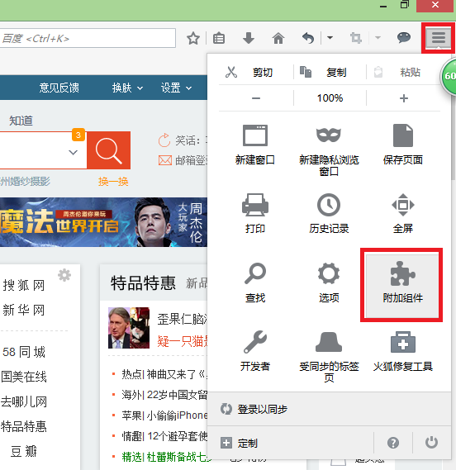Screen dimensions: 456x470
Task: Click the green 60 floating badge
Action: coord(449,76)
